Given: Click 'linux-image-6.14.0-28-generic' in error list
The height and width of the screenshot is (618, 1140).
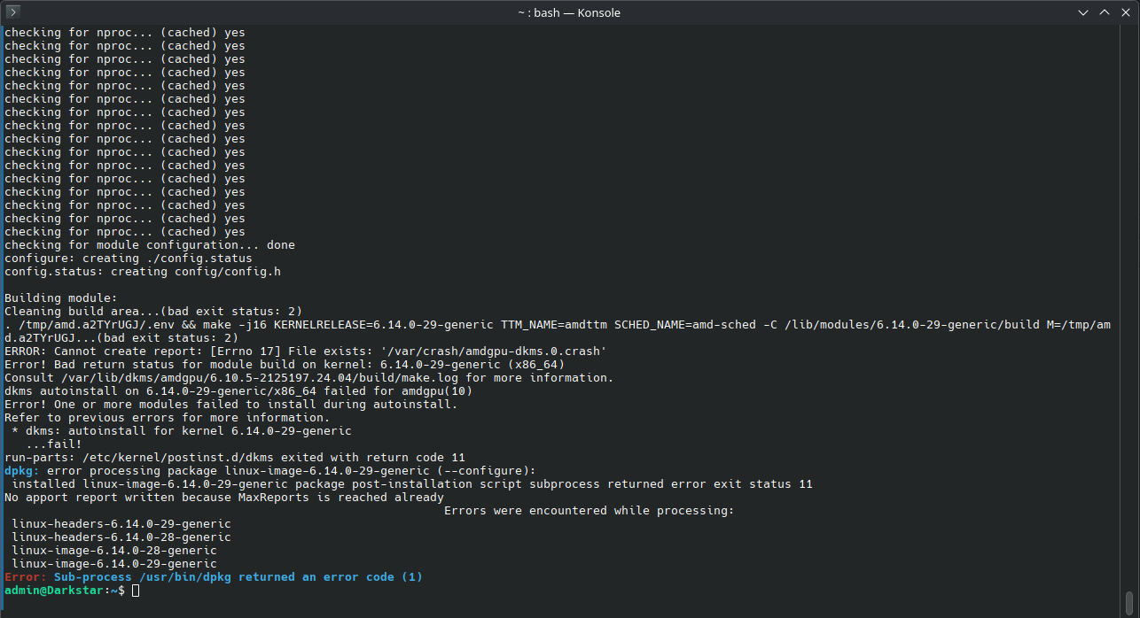Looking at the screenshot, I should (x=114, y=551).
